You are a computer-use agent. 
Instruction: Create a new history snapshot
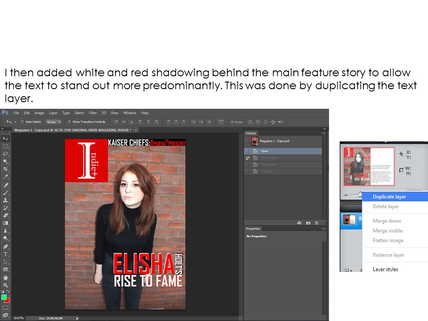pyautogui.click(x=308, y=223)
